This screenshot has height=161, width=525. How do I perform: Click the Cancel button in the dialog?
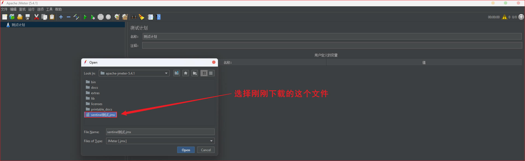pos(206,150)
